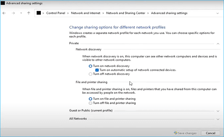The image size is (224, 137).
Task: Go to Network and Internet breadcrumb
Action: click(x=86, y=13)
